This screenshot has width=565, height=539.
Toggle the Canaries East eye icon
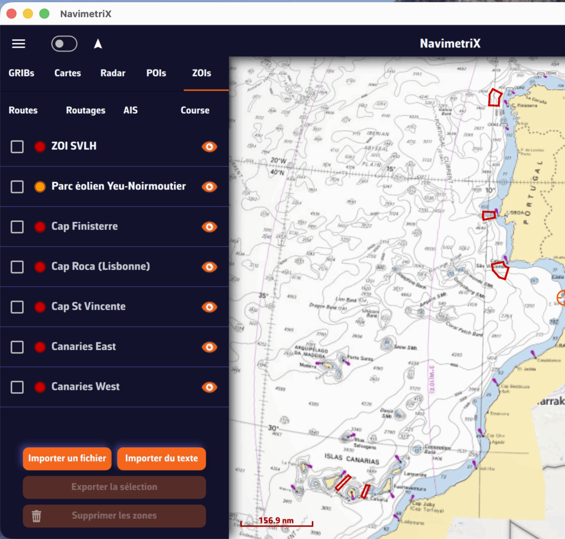tap(209, 347)
